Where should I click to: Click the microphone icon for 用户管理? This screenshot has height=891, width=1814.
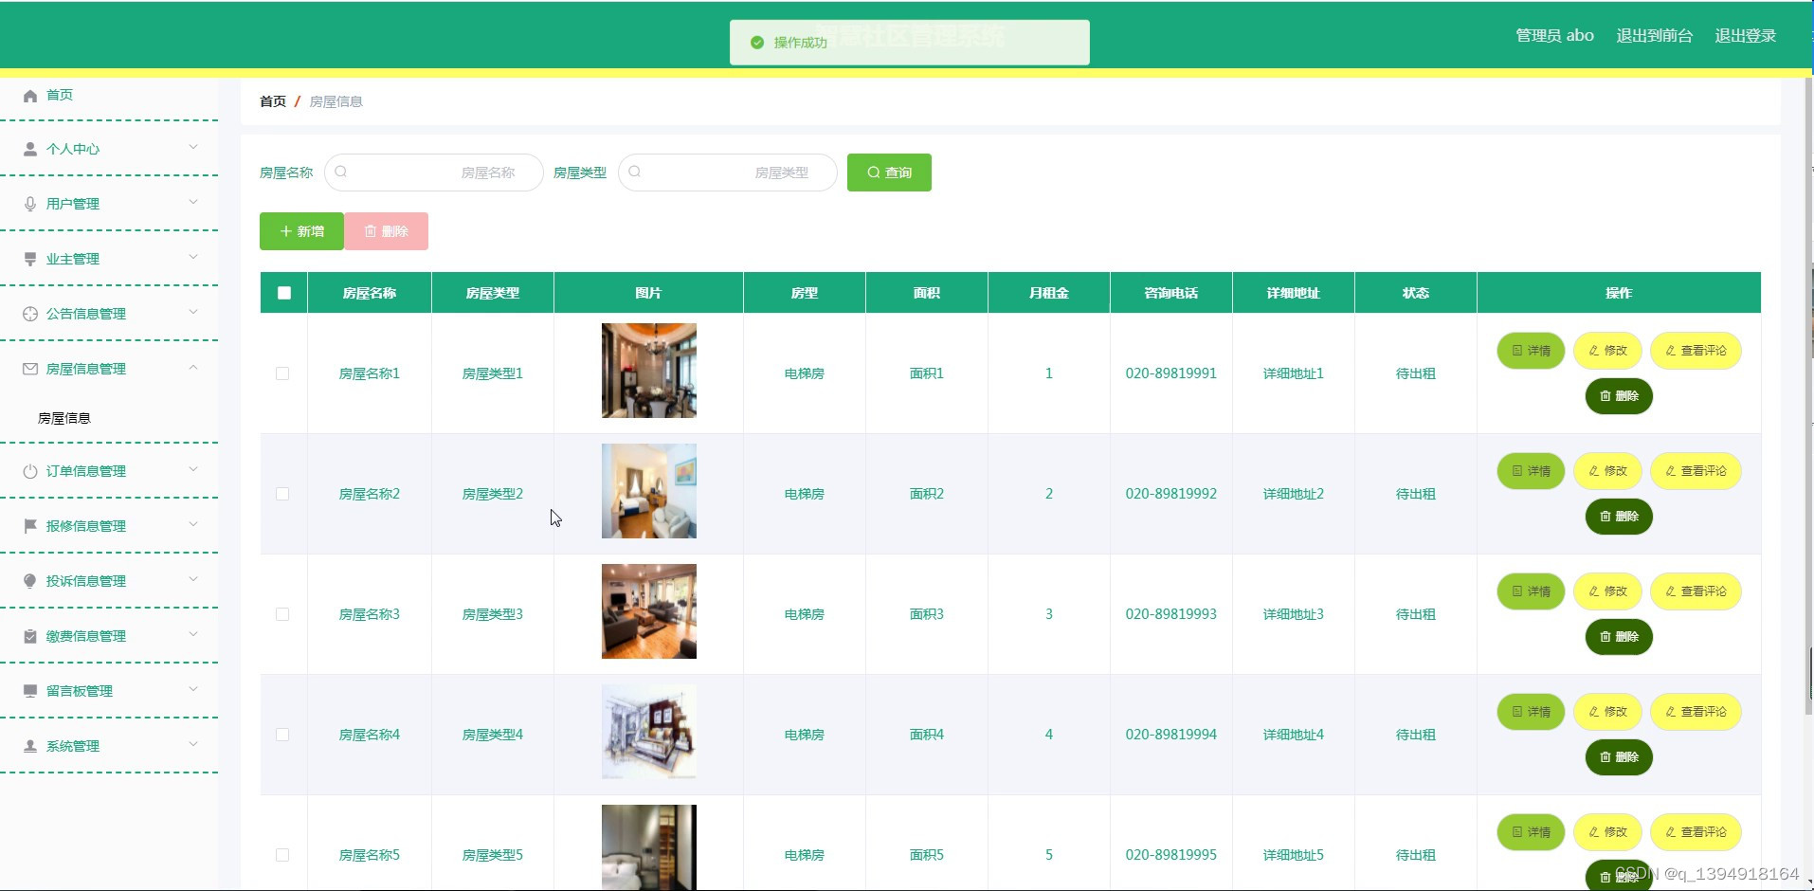coord(30,205)
